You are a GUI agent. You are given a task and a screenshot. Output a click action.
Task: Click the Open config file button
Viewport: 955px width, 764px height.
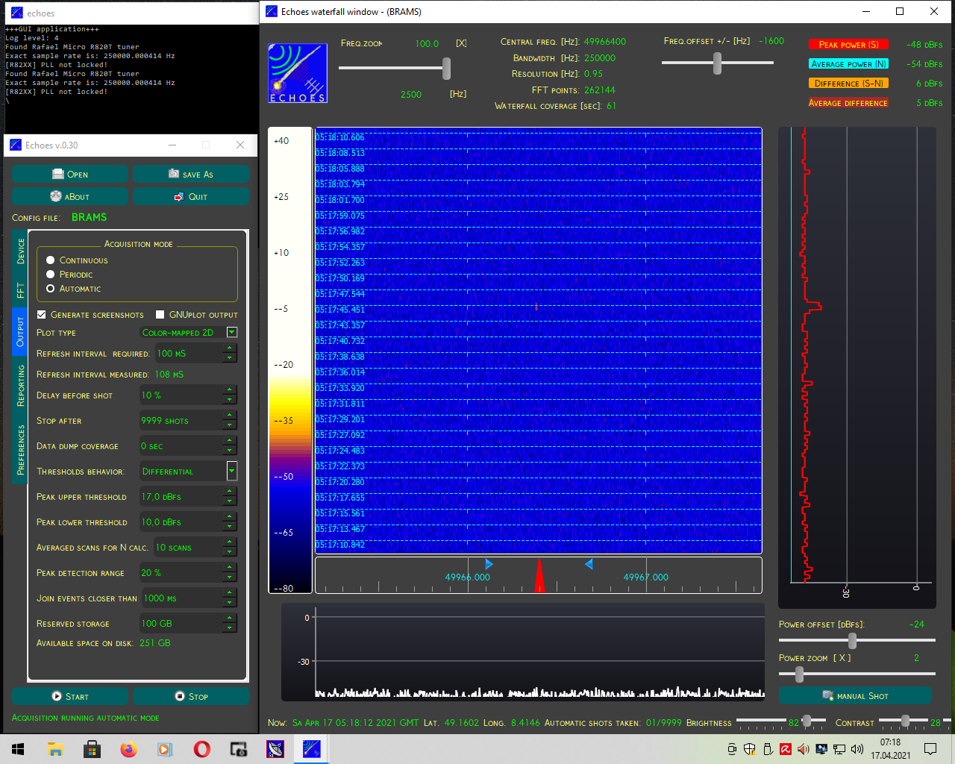(70, 174)
